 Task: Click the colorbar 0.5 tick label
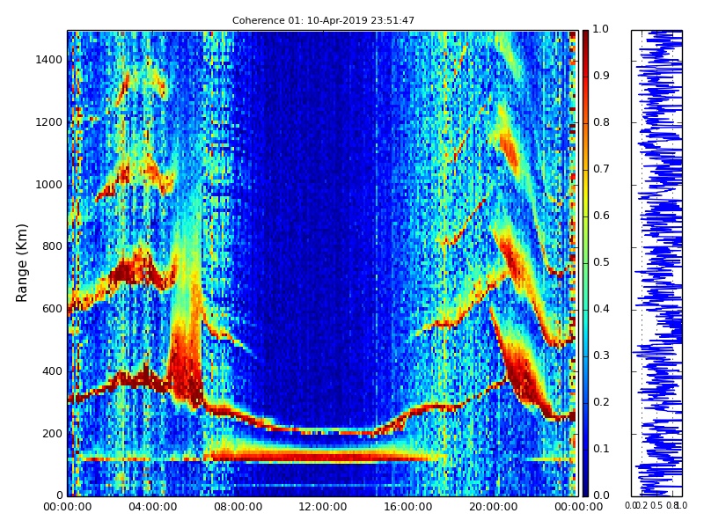601,262
